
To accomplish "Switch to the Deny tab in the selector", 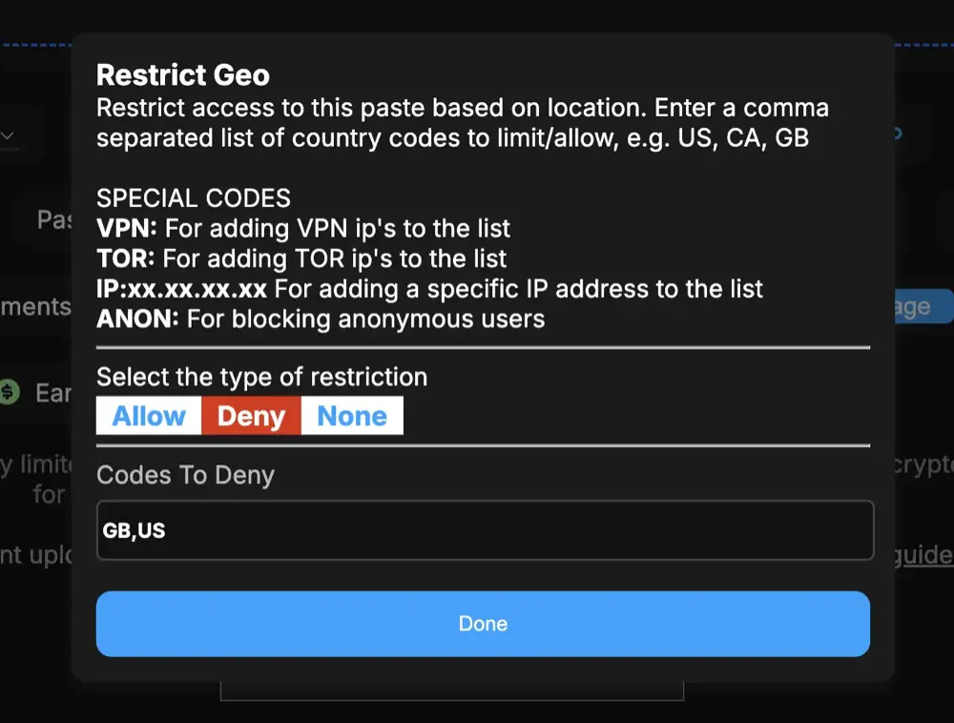I will [x=250, y=415].
